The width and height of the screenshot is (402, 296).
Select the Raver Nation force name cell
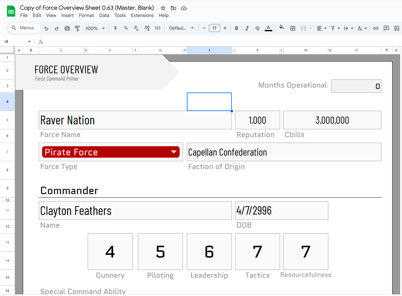135,120
